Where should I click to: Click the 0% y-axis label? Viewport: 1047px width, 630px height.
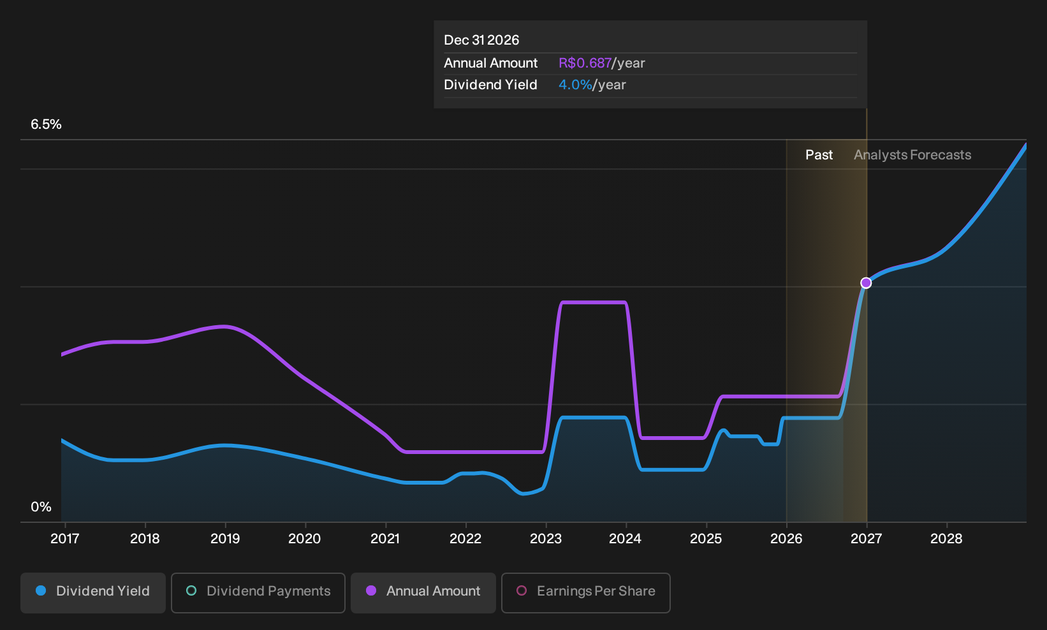pos(41,507)
